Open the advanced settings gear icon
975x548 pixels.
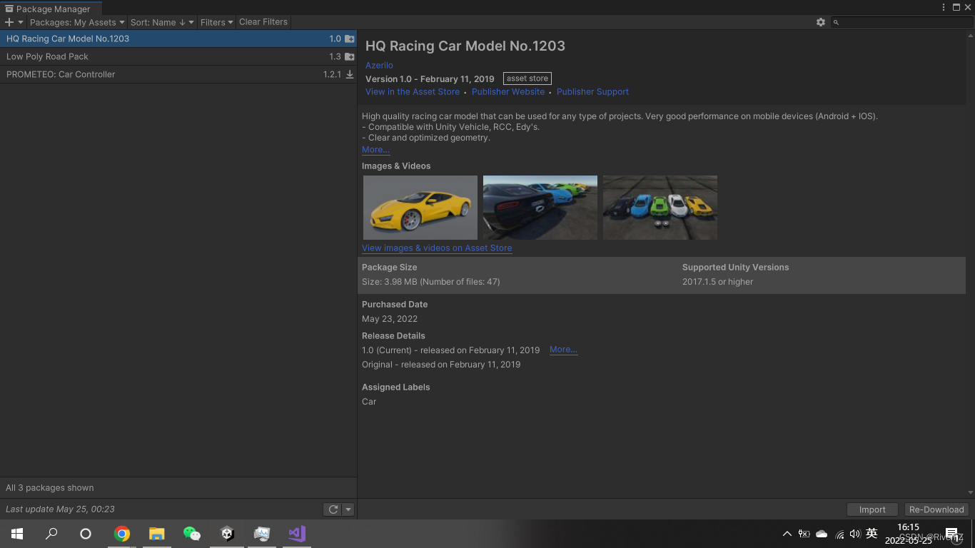(820, 22)
